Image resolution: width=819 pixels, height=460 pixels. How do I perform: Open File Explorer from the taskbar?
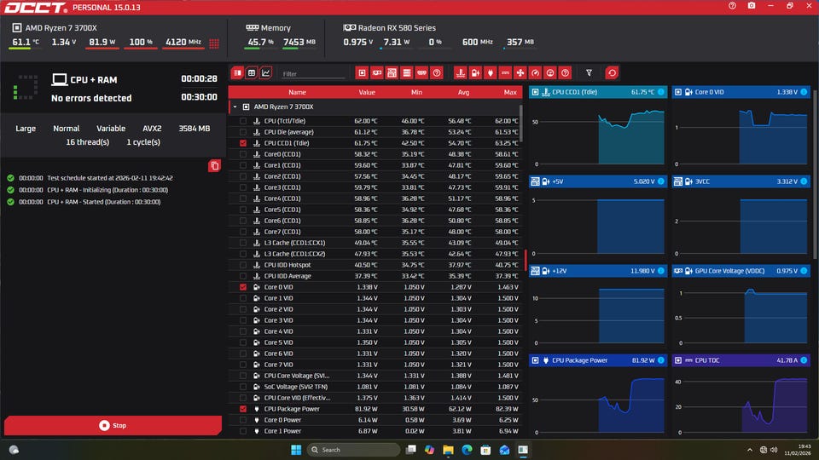(x=448, y=450)
